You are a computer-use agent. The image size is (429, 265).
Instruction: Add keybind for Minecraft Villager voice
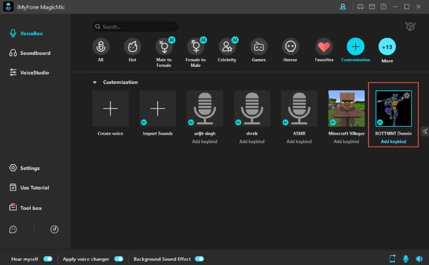347,142
